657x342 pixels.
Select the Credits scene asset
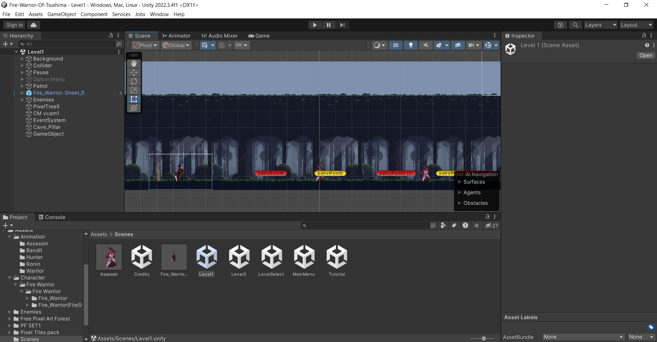pos(142,260)
